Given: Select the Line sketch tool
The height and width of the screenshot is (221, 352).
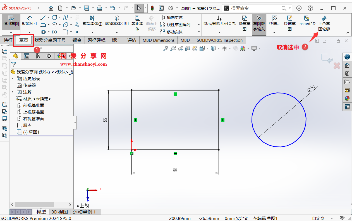Looking at the screenshot, I should point(43,18).
